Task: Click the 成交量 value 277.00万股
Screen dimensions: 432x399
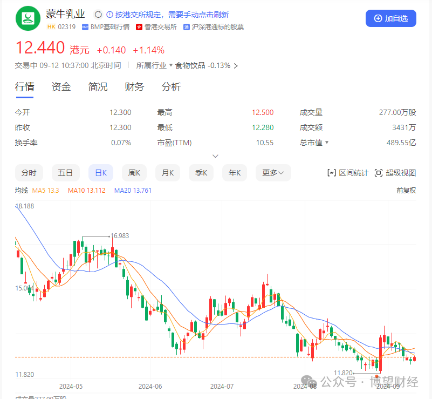Action: [x=397, y=112]
